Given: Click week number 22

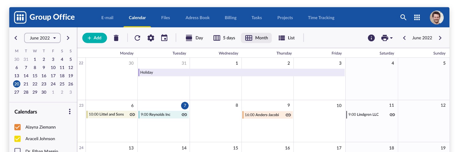Looking at the screenshot, I should [x=81, y=63].
